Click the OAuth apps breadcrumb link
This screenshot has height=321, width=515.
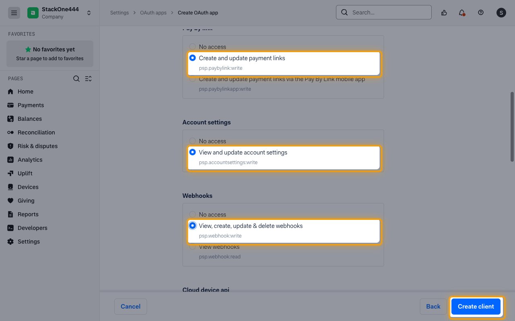[x=153, y=13]
